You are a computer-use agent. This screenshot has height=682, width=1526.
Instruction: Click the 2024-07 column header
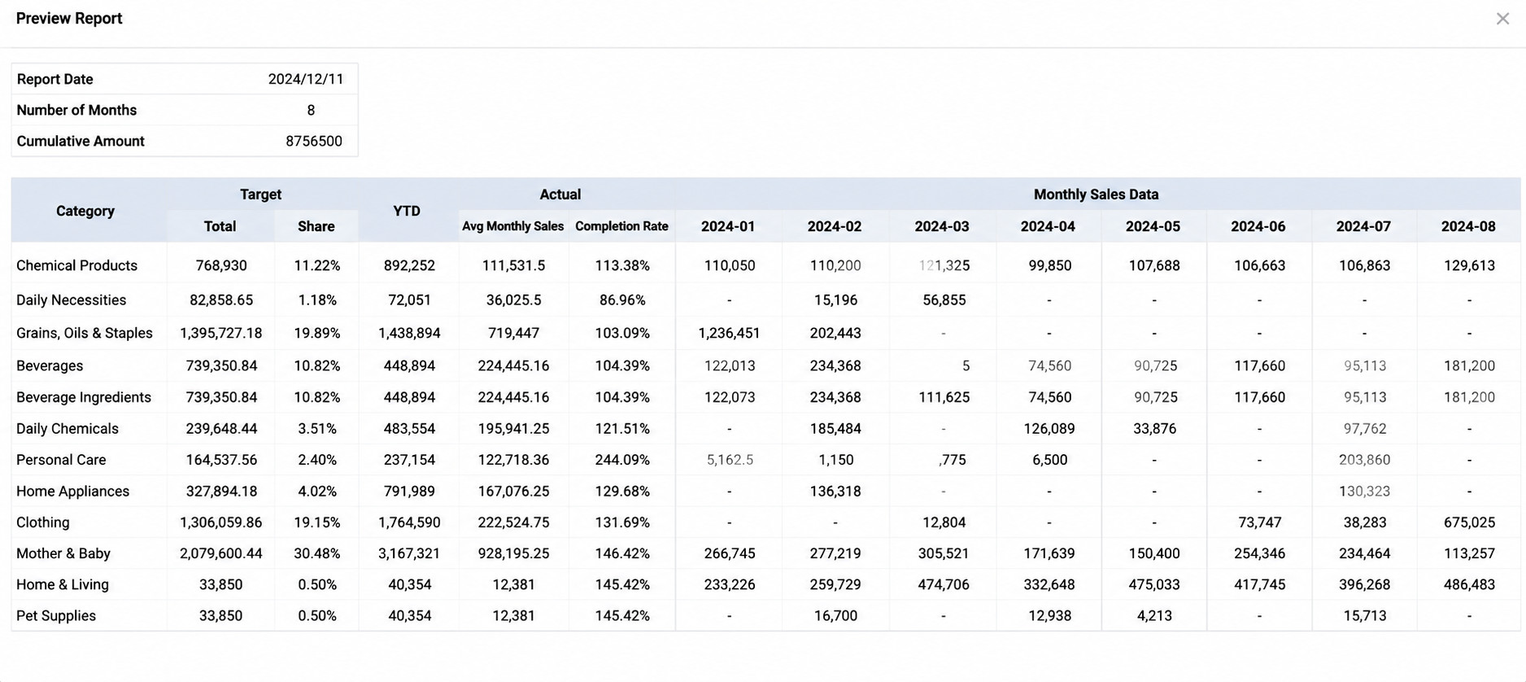1363,226
